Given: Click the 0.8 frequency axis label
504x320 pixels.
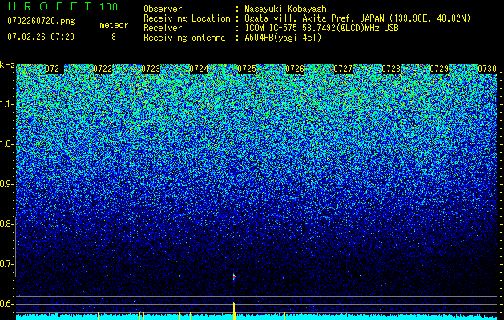Looking at the screenshot, I should pos(6,224).
